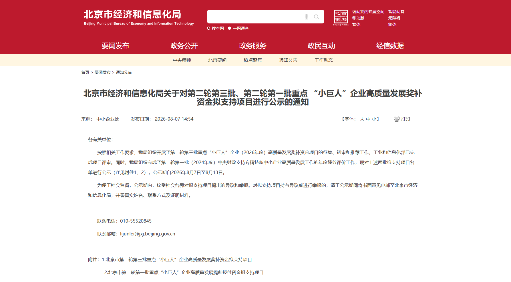Screen dimensions: 511x282
Task: Switch to 简体 simplified Chinese
Action: 392,24
